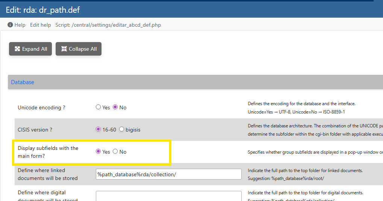Open the Edit help link
383x201 pixels.
tap(41, 25)
